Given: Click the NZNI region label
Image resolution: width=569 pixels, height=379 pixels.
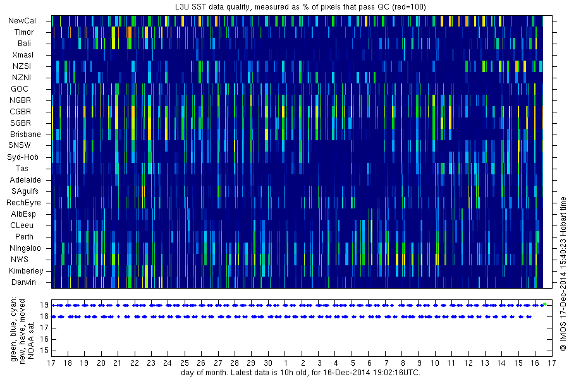Looking at the screenshot, I should [x=21, y=78].
